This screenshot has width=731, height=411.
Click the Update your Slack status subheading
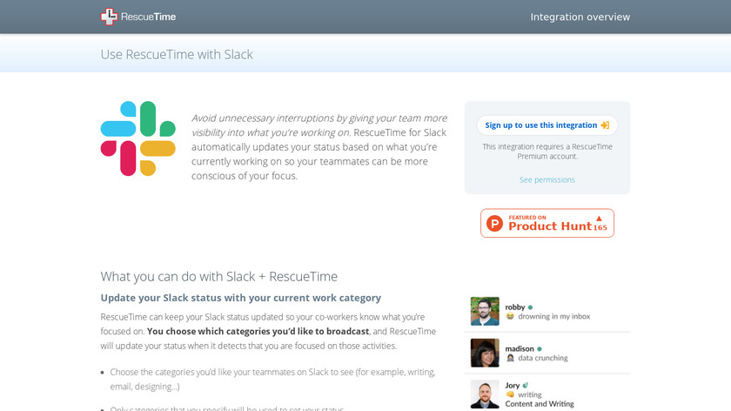[240, 298]
